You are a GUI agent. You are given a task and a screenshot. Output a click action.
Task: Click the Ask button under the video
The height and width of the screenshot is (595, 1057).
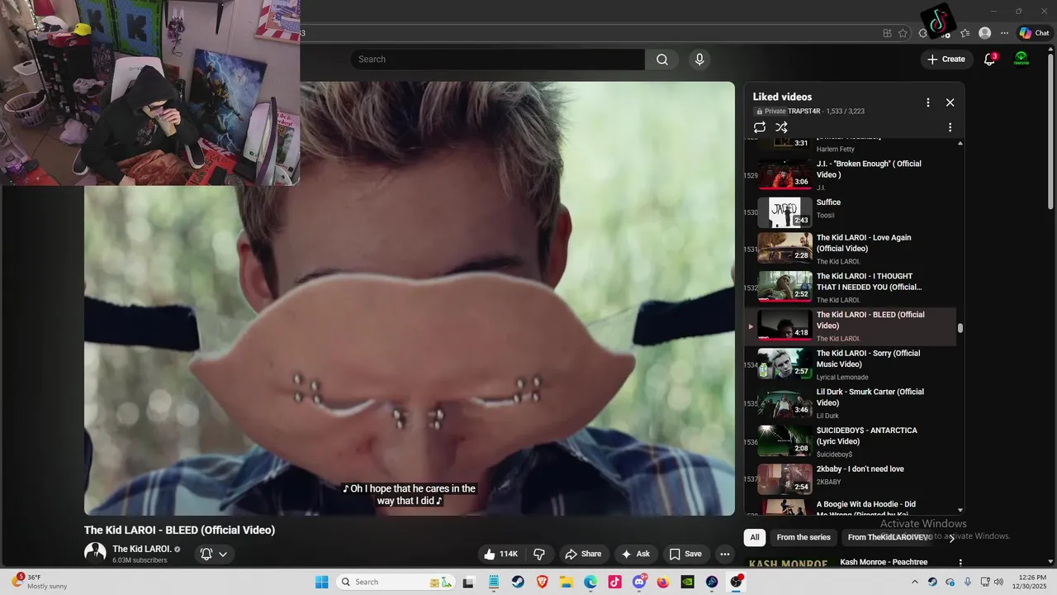pos(635,554)
